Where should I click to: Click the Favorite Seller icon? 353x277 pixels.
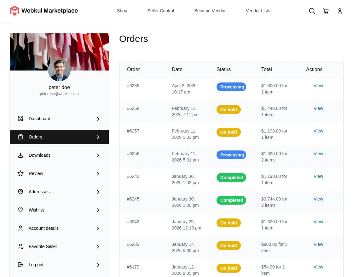(x=21, y=246)
